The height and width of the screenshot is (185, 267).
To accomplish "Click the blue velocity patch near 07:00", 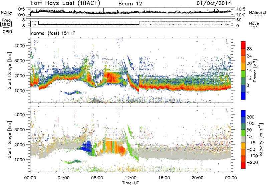I will pos(87,146).
